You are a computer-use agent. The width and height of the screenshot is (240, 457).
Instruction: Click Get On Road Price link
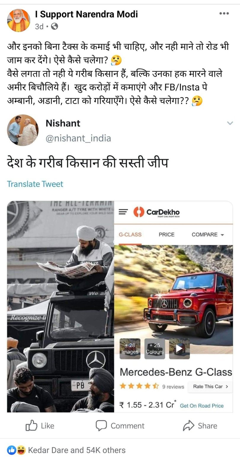click(x=202, y=406)
